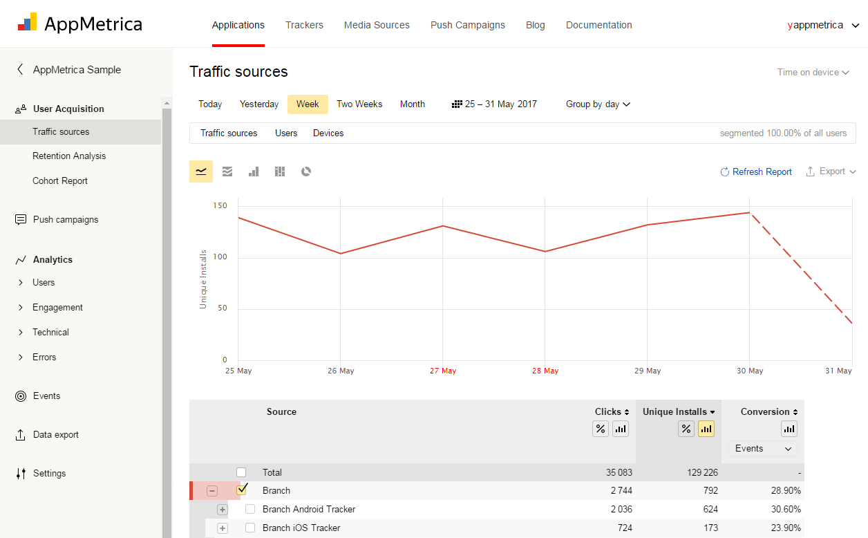
Task: Sort table by Conversion column
Action: 769,411
